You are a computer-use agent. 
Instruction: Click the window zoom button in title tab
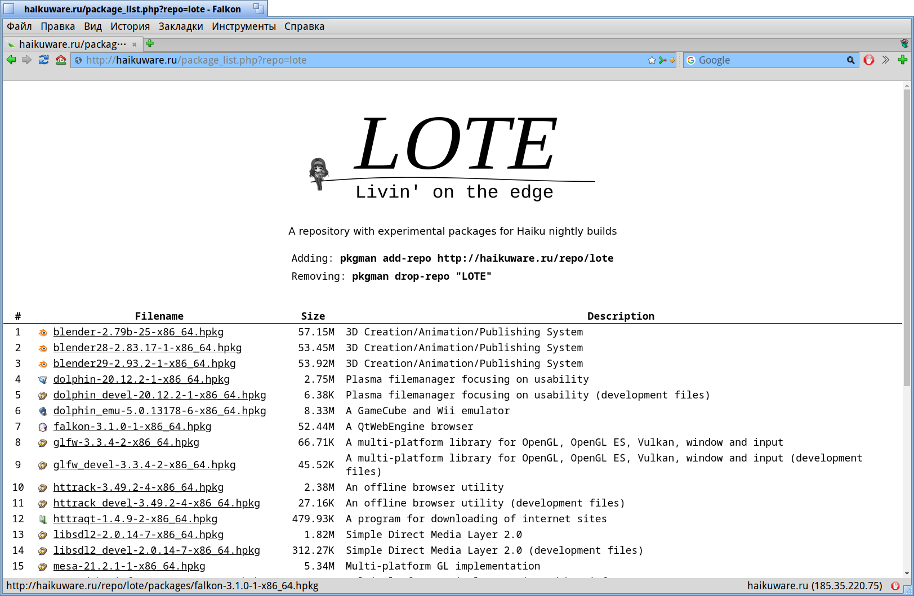(x=258, y=8)
